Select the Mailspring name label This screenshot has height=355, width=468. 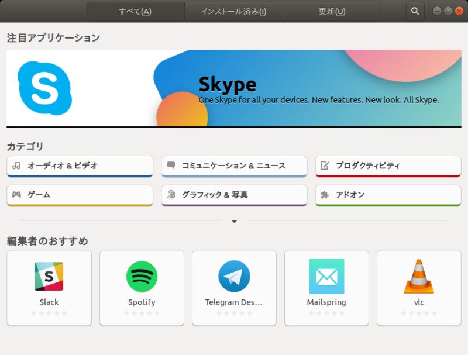[326, 302]
